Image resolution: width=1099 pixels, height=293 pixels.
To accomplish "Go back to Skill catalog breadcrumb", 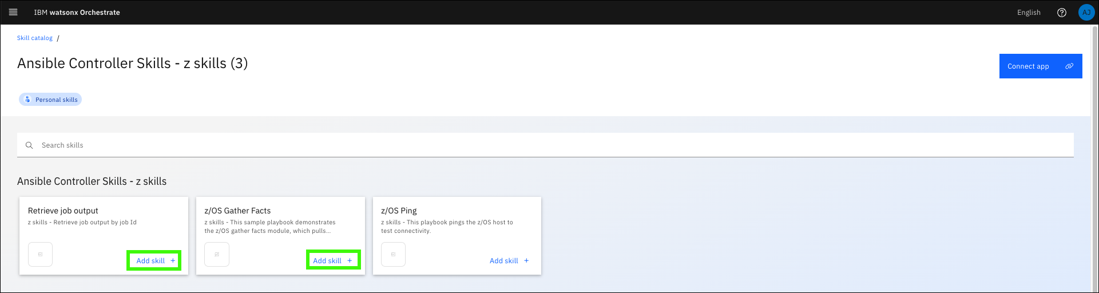I will [34, 38].
